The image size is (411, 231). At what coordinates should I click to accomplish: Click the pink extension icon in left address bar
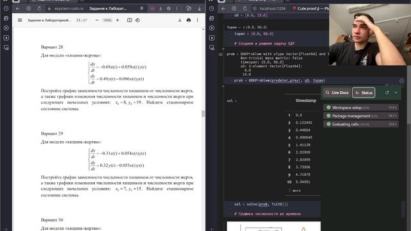152,8
